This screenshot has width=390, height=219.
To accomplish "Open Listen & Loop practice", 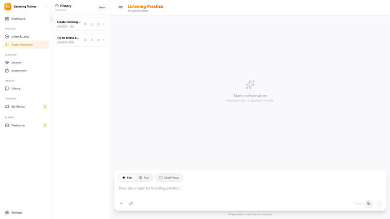I will [x=26, y=37].
